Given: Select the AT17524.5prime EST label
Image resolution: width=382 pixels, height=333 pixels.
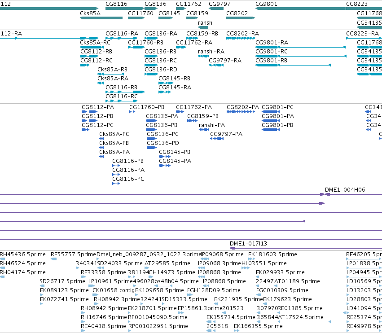Looking at the screenshot, I should tap(301, 317).
